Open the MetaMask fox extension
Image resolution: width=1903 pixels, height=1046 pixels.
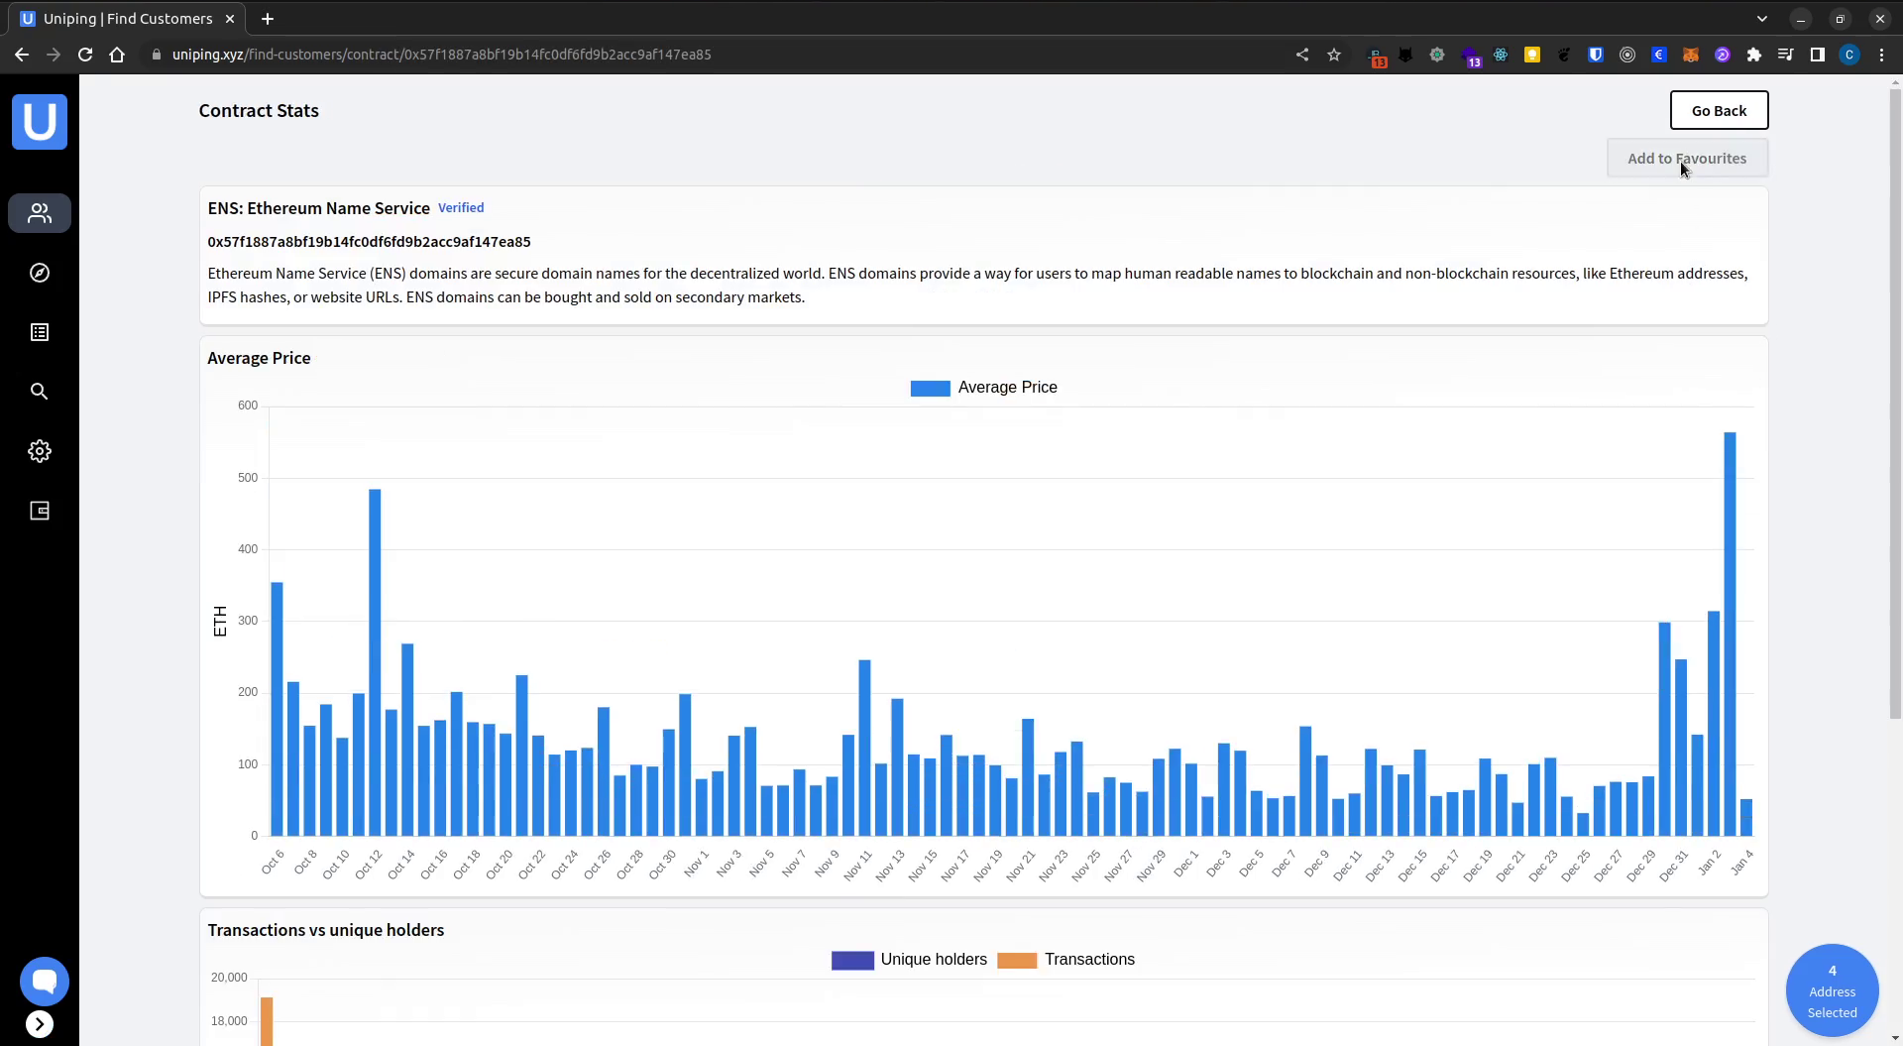pos(1691,55)
